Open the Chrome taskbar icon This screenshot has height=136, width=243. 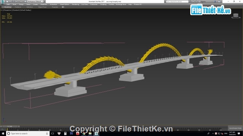[x=84, y=133]
